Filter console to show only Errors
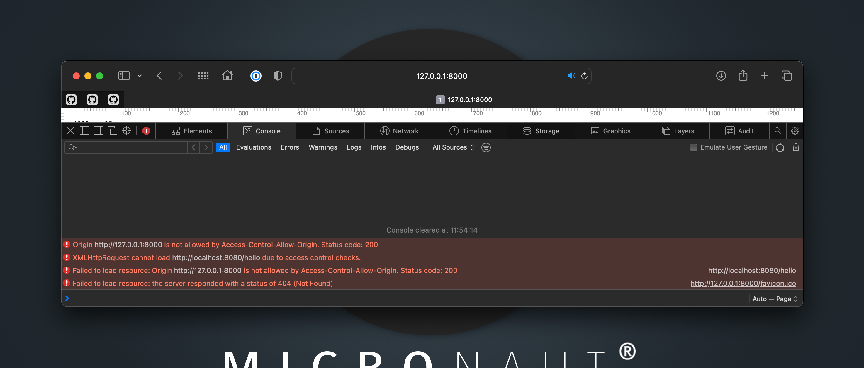Image resolution: width=864 pixels, height=368 pixels. point(289,147)
